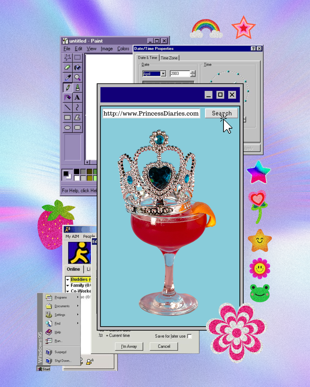Select the Free-Form Select tool in Paint

pos(67,58)
